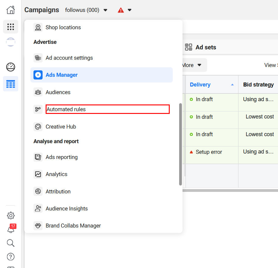
Task: Open notifications bell with 17 badge
Action: coord(11,229)
